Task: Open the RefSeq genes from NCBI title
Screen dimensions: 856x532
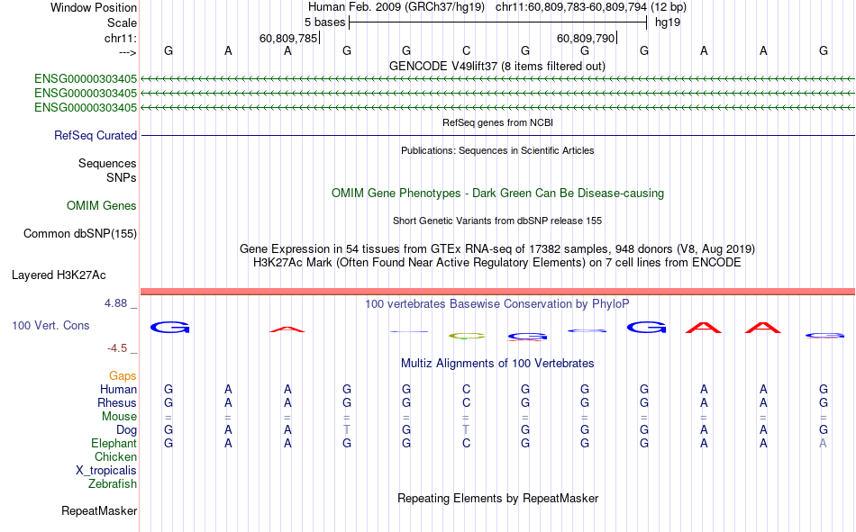Action: click(x=497, y=122)
